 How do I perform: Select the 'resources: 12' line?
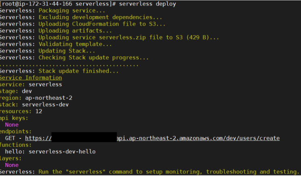[x=21, y=111]
